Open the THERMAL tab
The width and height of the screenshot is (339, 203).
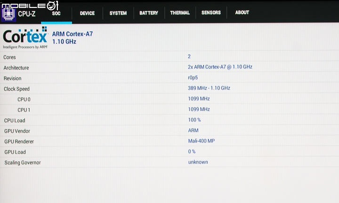180,13
